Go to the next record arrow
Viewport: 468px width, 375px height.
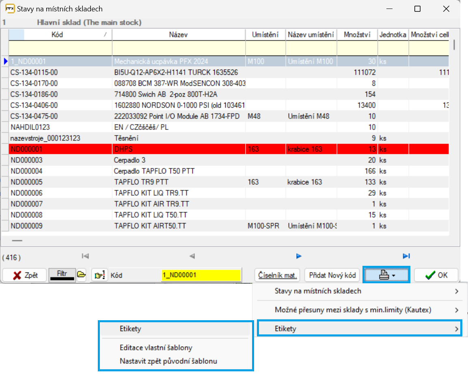click(x=299, y=256)
